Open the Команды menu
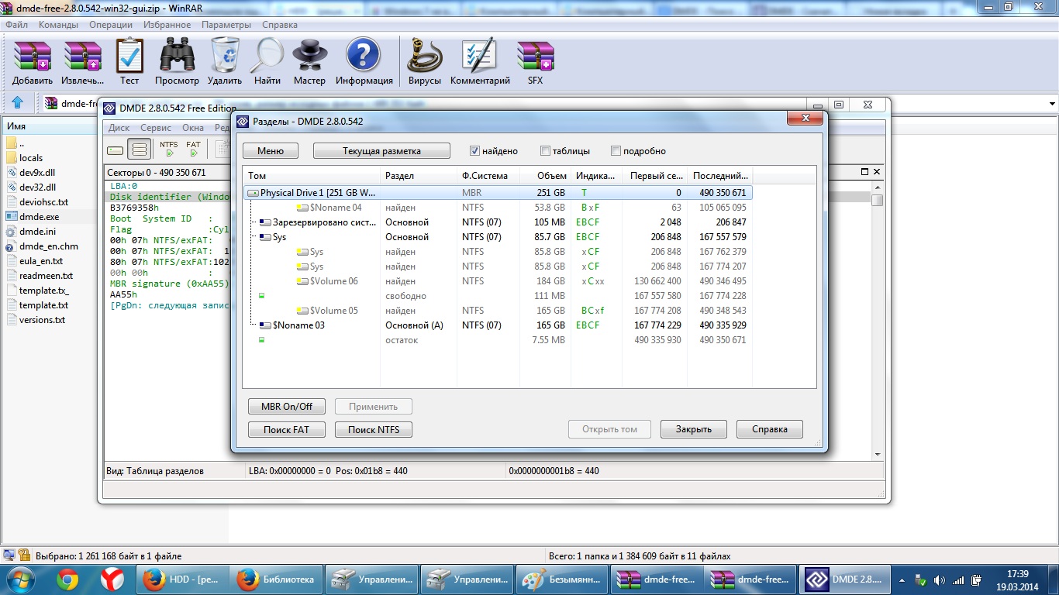 [x=58, y=25]
